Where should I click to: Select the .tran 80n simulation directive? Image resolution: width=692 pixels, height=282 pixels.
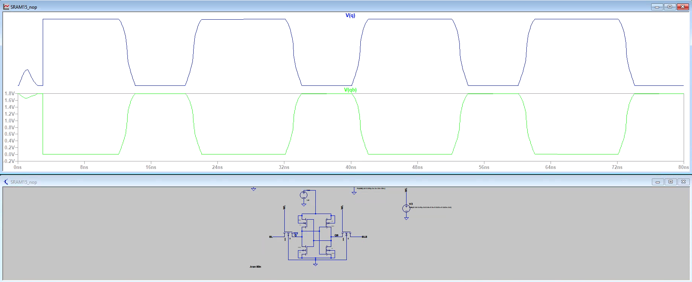click(255, 267)
